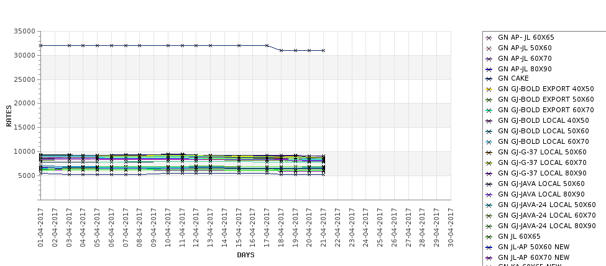The image size is (606, 266).
Task: Click the purple marker beside GN GJ-JAVA LOCAL 80X90
Action: pyautogui.click(x=489, y=195)
